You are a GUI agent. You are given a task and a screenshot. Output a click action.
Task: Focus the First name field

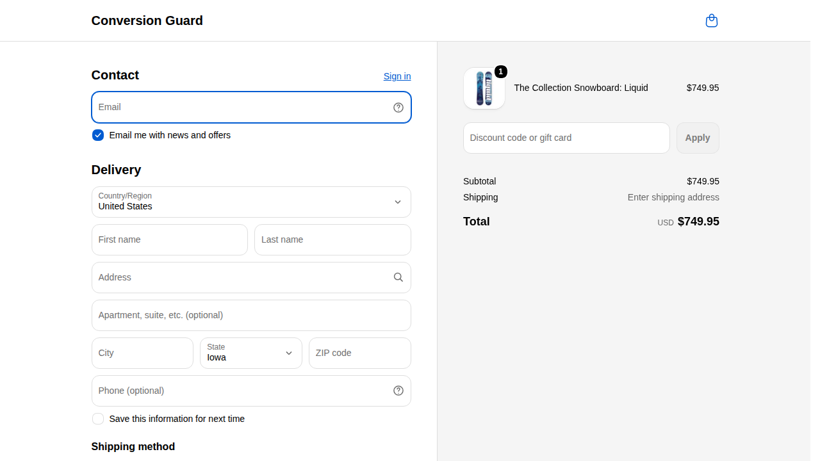170,240
